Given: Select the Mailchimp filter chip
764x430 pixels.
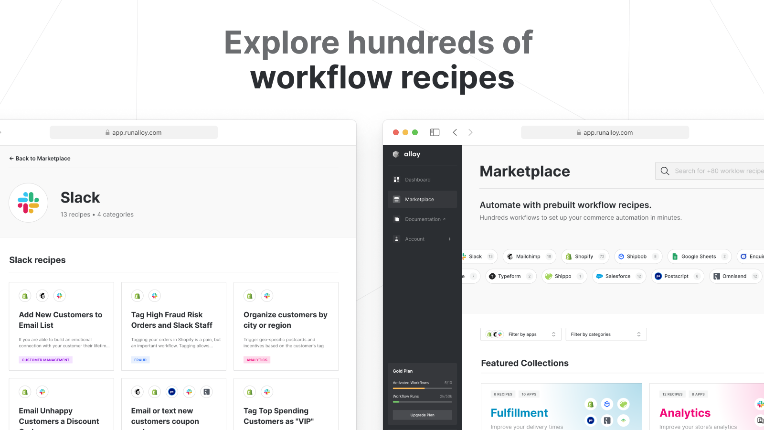Looking at the screenshot, I should 529,257.
